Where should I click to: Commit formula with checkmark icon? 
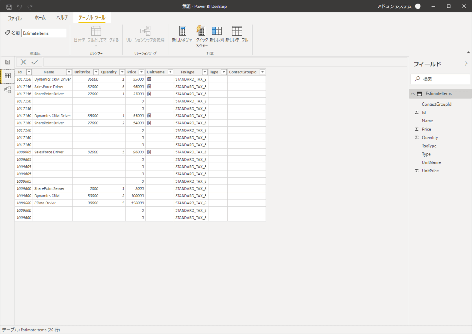point(35,62)
